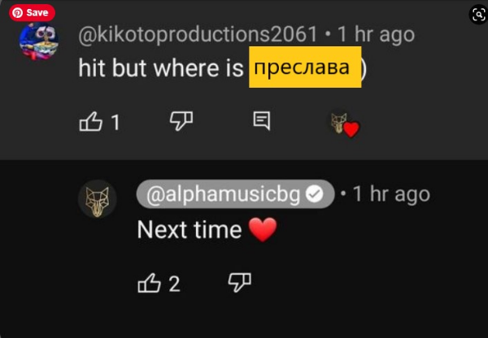The width and height of the screenshot is (488, 338).
Task: Click the 'Next time' reply text
Action: [x=189, y=230]
